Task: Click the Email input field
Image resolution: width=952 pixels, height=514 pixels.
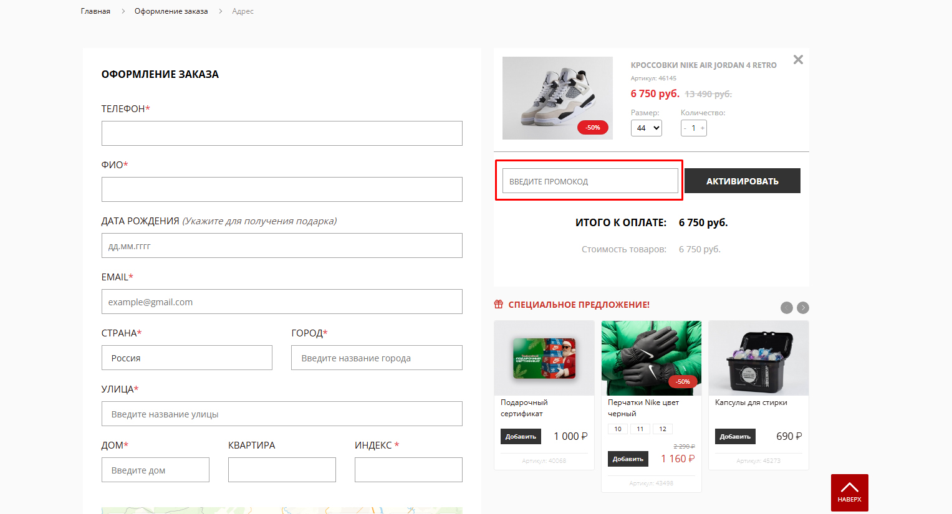Action: pos(282,302)
